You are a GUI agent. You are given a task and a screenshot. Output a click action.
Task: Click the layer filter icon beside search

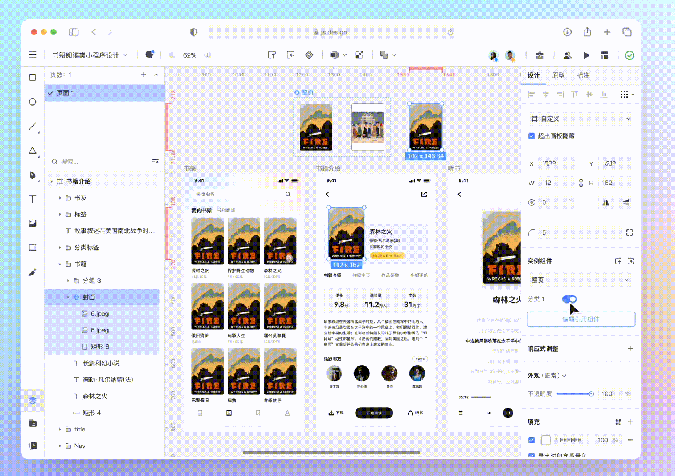coord(155,162)
